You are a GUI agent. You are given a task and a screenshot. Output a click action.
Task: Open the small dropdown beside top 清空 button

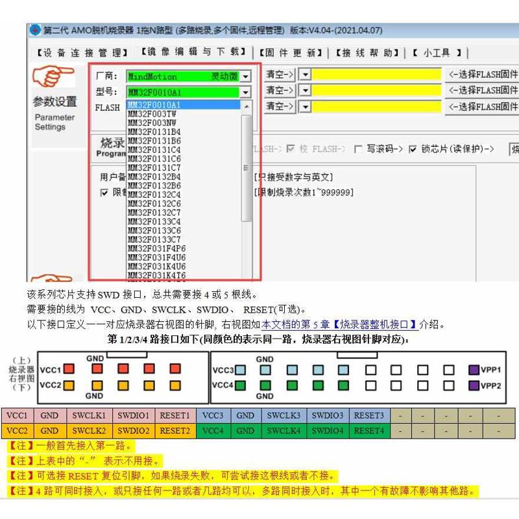pos(305,75)
